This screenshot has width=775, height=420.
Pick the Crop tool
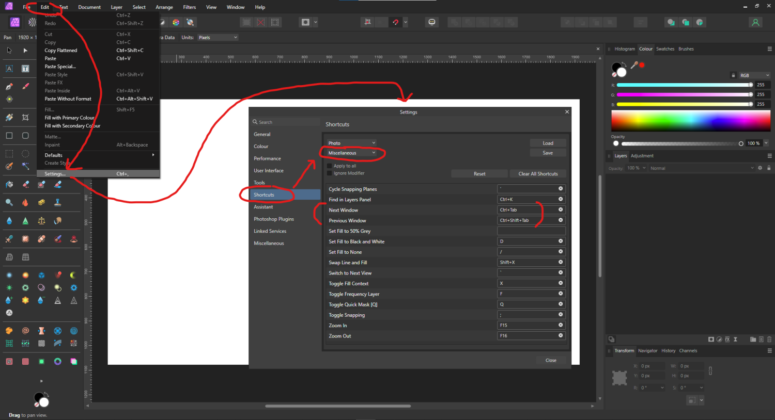[x=25, y=118]
